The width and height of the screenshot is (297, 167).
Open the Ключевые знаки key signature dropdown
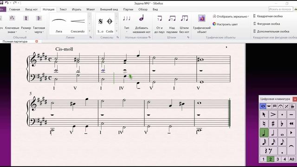12,24
